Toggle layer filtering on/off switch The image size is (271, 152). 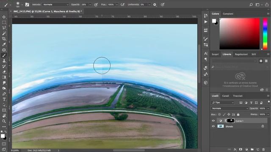click(268, 102)
